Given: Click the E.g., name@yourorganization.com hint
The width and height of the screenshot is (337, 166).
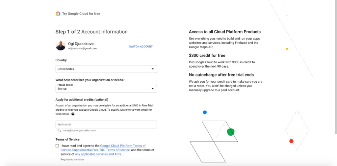Looking at the screenshot, I should [x=77, y=130].
